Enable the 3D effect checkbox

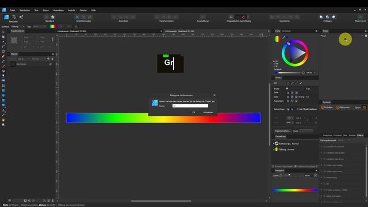(324, 184)
